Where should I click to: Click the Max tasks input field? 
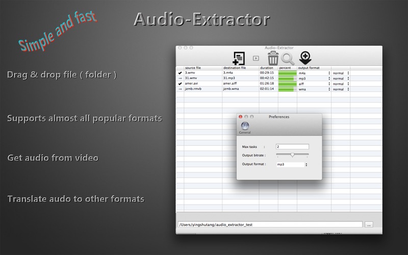pos(292,147)
